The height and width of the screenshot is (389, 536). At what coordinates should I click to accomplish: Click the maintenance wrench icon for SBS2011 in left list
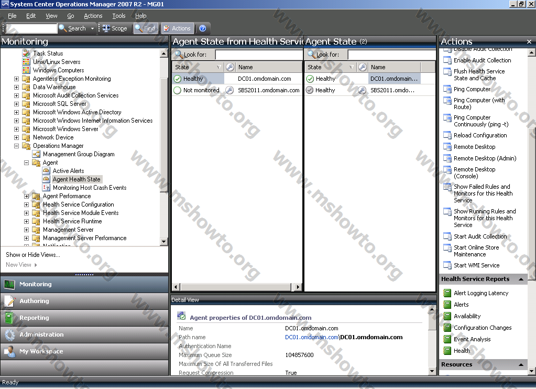(x=229, y=90)
